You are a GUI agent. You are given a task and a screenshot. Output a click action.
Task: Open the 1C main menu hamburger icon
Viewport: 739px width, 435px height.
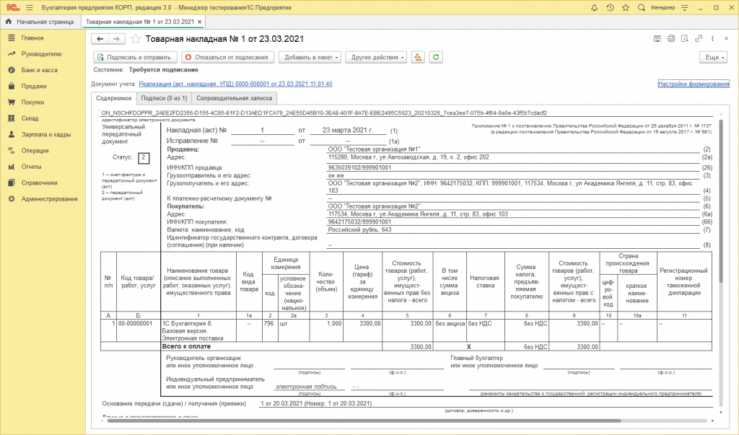pos(29,7)
